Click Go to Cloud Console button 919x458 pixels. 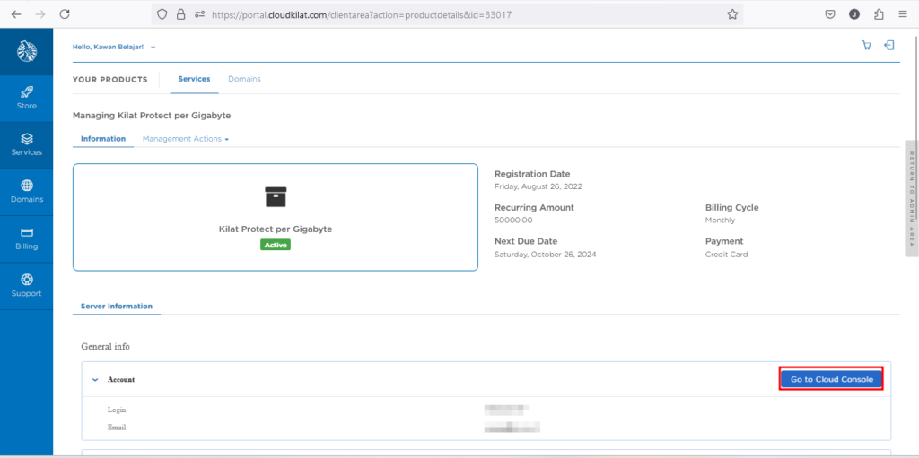(832, 379)
